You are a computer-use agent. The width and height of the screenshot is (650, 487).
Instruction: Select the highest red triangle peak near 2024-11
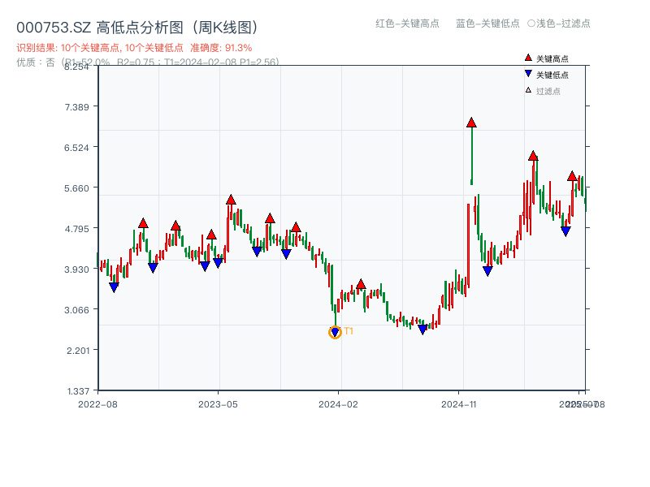click(471, 123)
